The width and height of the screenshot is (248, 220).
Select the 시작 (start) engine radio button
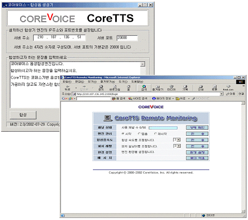(x=123, y=134)
